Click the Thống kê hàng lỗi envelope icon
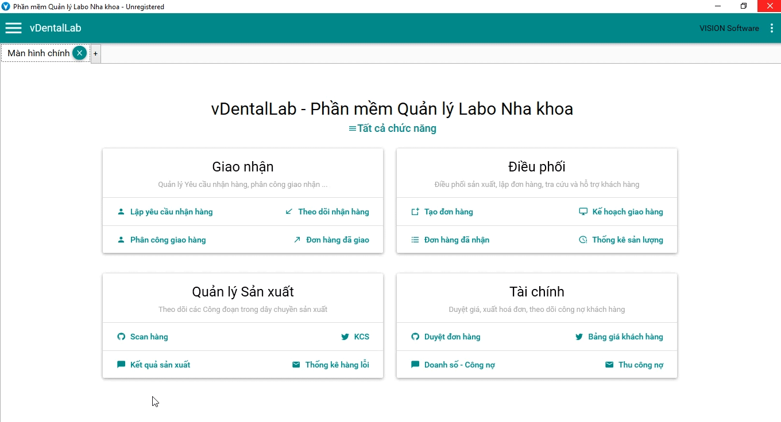 click(296, 365)
